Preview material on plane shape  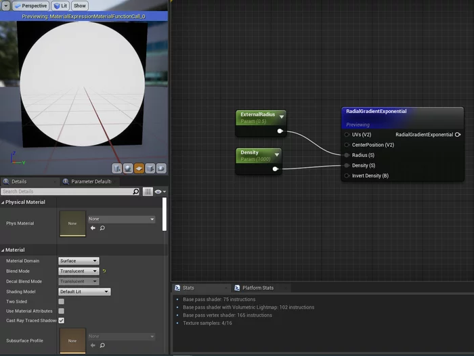click(139, 168)
